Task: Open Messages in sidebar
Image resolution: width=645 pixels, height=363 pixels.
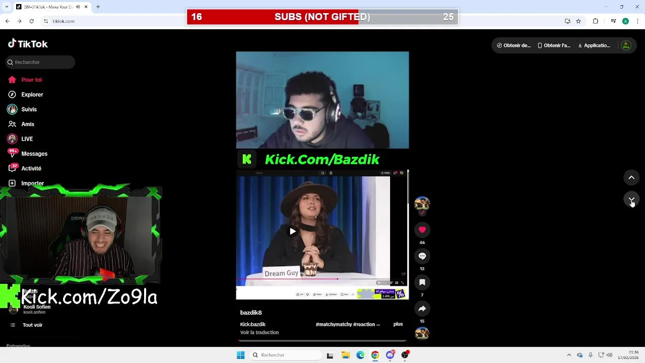Action: tap(28, 154)
